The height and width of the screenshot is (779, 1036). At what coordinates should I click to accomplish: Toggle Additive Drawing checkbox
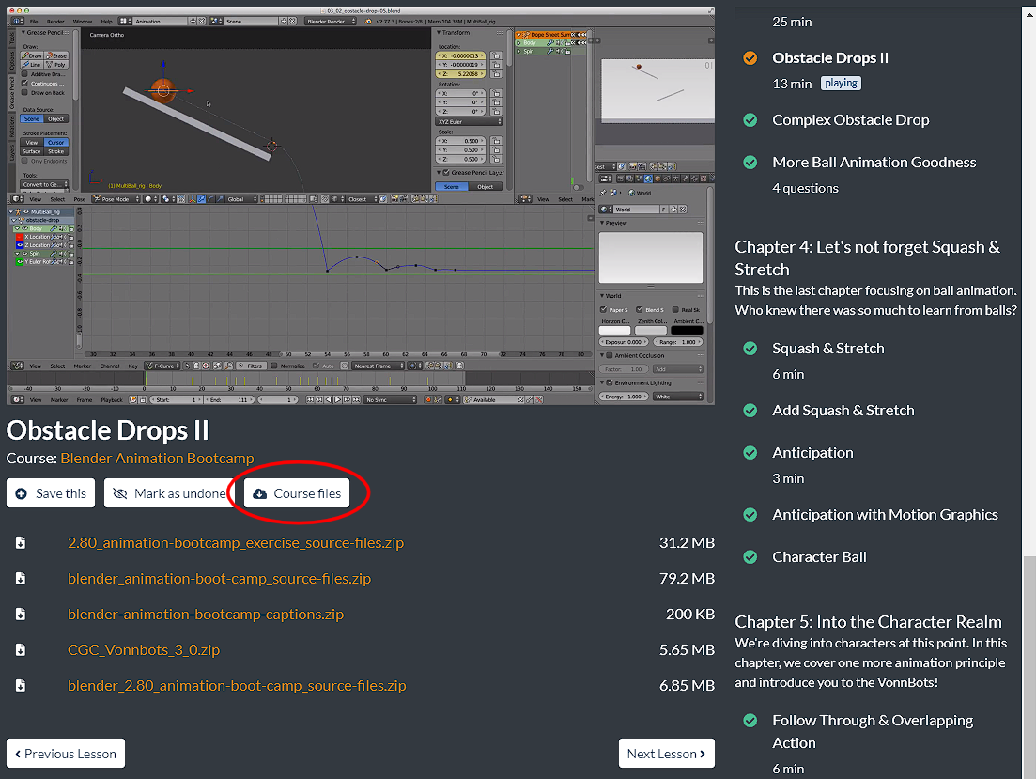pyautogui.click(x=25, y=74)
